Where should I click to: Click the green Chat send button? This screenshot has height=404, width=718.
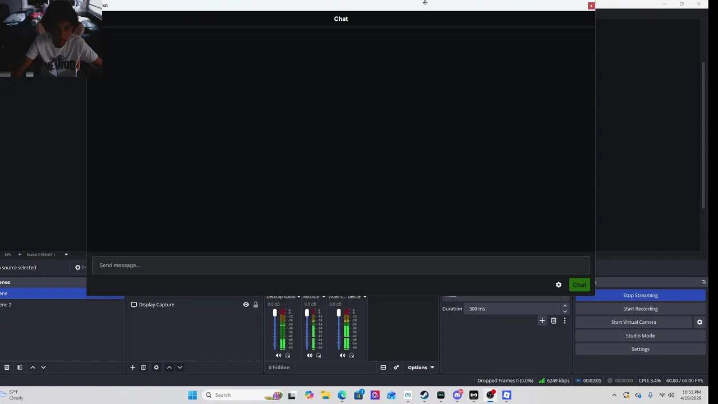coord(579,285)
